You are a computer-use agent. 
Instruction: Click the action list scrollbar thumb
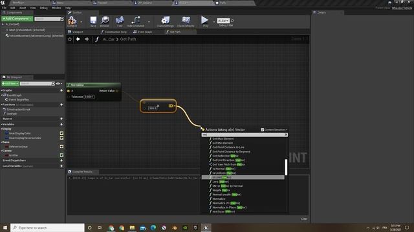[x=286, y=168]
